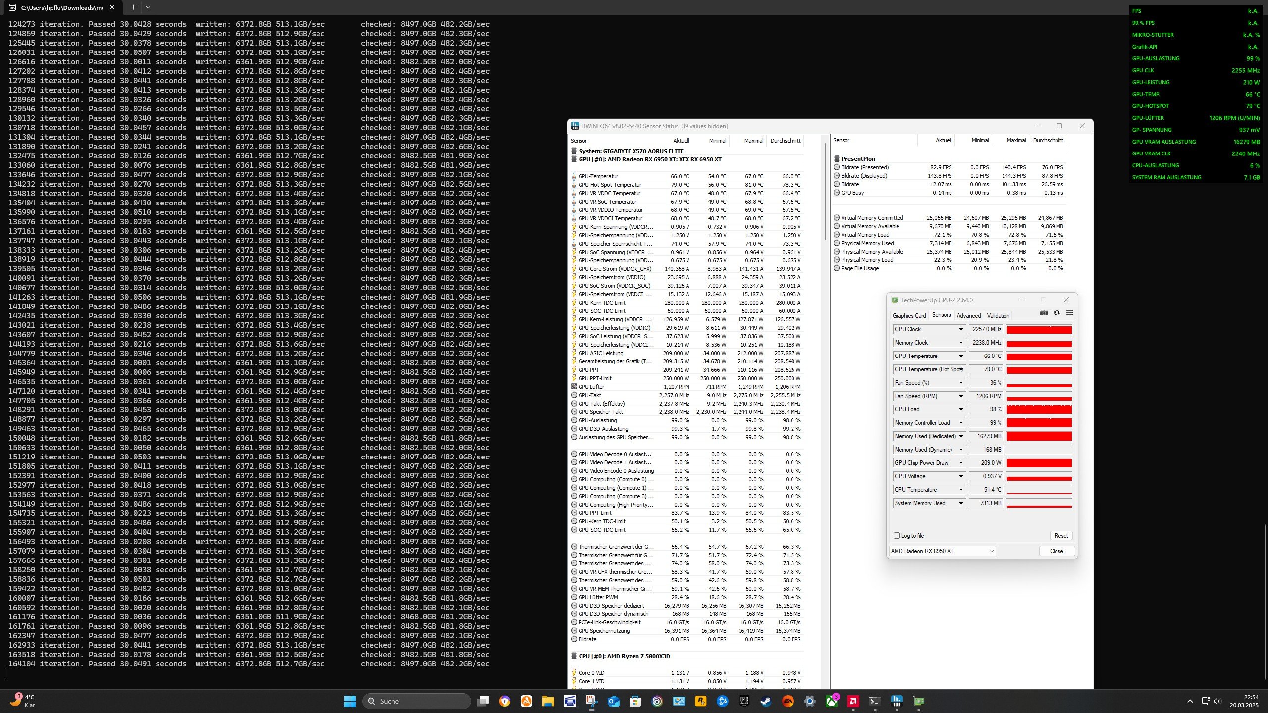Open the AMD Radeon RX 6950 XT selector
1268x713 pixels.
(942, 551)
